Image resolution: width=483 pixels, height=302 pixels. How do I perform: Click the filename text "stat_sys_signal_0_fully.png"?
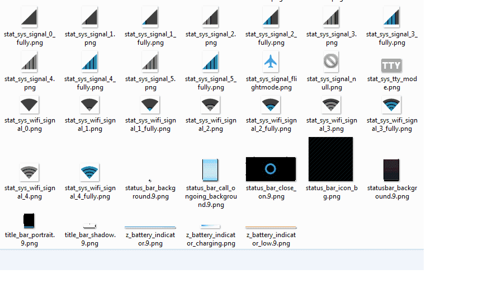(30, 39)
